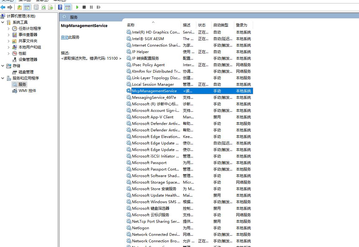The height and width of the screenshot is (247, 359).
Task: Select the Microsoft App-V Client service
Action: [x=189, y=117]
